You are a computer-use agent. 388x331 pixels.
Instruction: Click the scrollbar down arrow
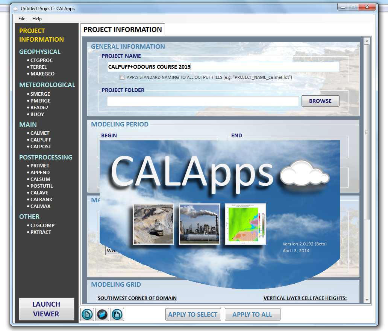point(367,300)
